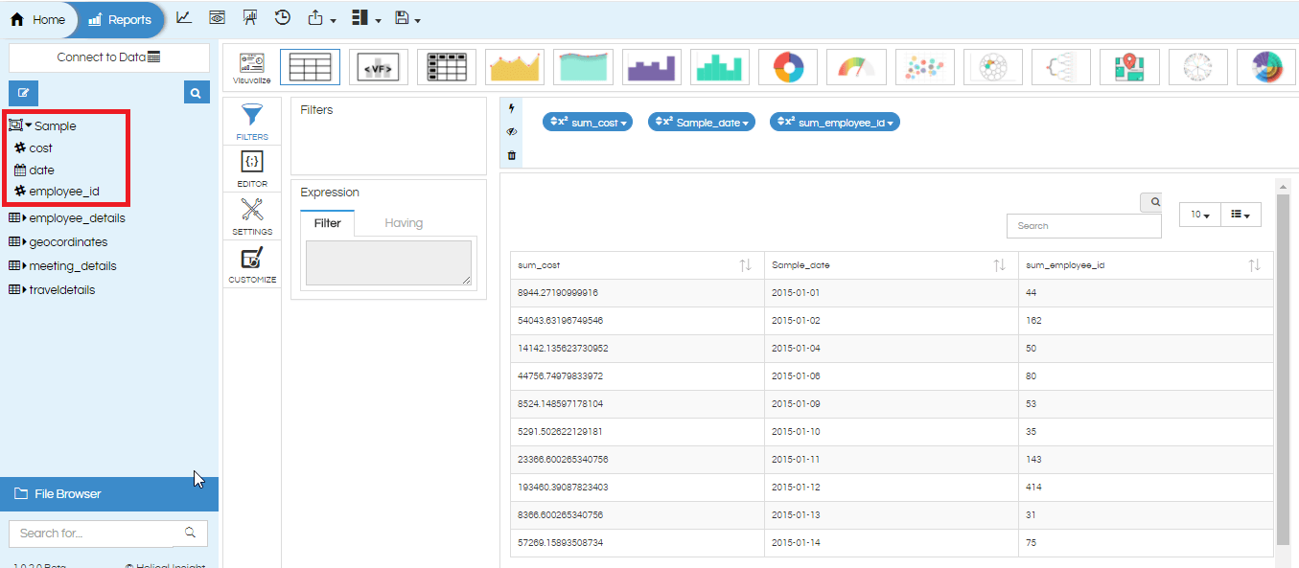Screen dimensions: 1299x568
Task: Select the map pin visualization
Action: [1129, 67]
